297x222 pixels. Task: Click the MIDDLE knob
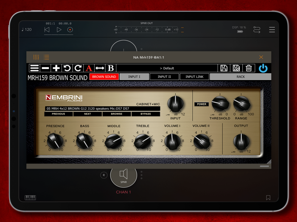click(x=114, y=141)
